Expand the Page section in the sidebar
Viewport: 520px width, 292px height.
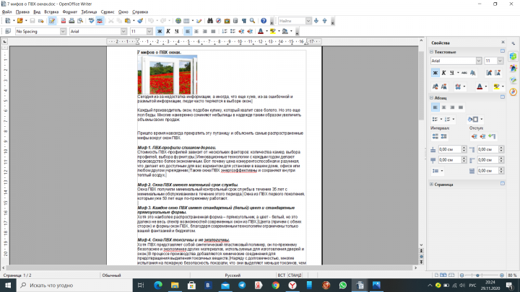pos(431,185)
